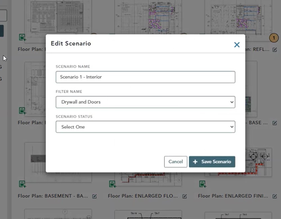This screenshot has height=219, width=281.
Task: Click edit icon beside BASEMENT floor plan
Action: 95,196
